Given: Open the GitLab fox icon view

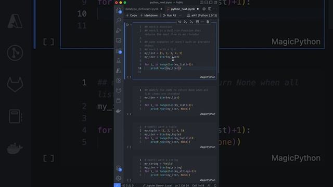Looking at the screenshot, I should coord(119,90).
